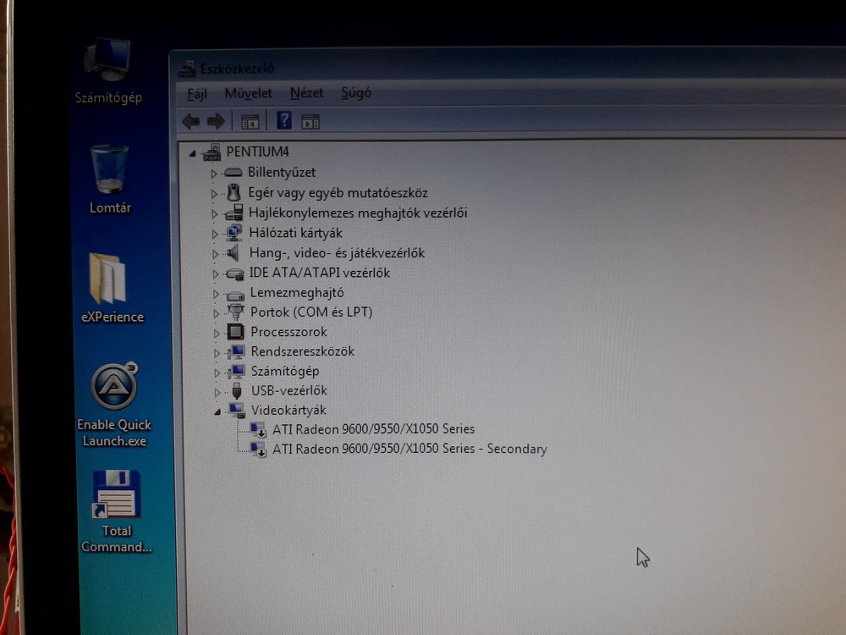Click the USB plug icon for USB-vezérlők

(x=236, y=391)
